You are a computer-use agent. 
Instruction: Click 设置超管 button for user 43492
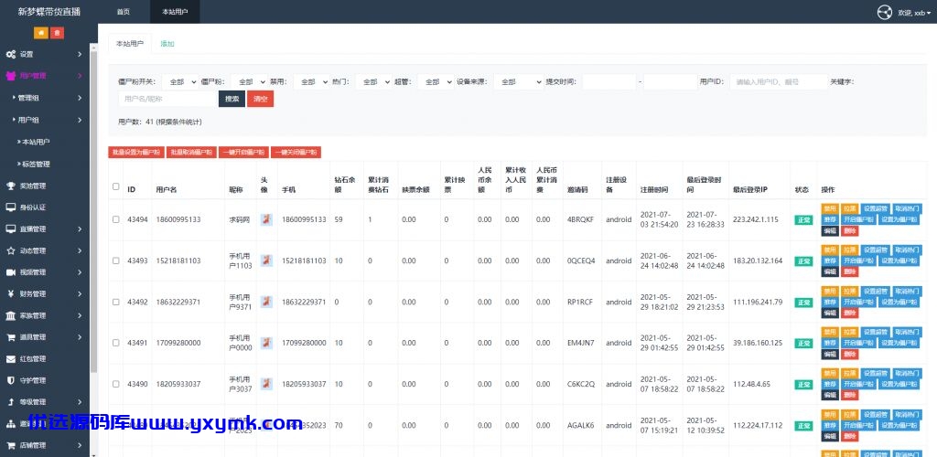876,292
